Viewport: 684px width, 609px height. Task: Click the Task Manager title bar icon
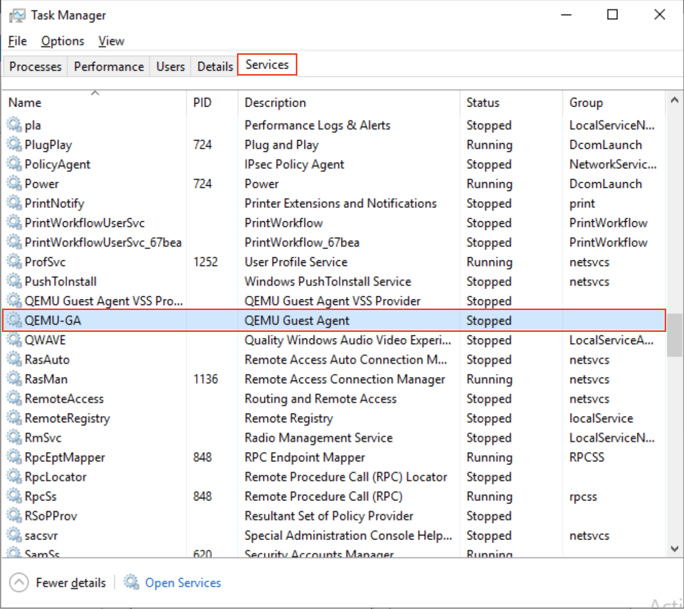click(17, 15)
